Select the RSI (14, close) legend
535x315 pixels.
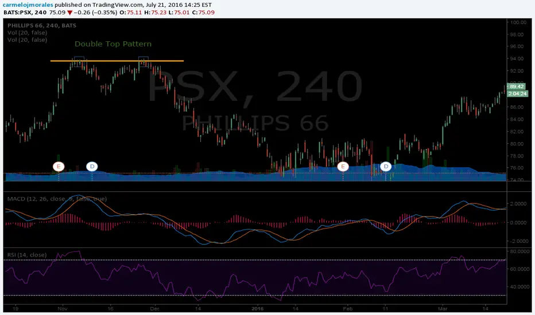pos(27,255)
